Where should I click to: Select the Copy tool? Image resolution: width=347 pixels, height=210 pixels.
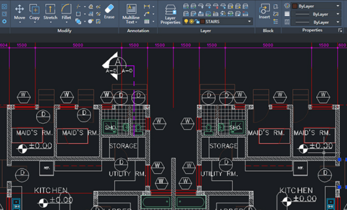coord(34,12)
